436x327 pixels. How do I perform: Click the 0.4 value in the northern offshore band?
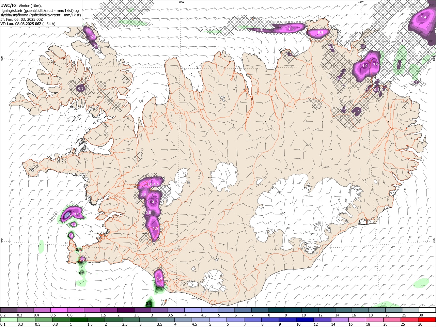[260, 30]
